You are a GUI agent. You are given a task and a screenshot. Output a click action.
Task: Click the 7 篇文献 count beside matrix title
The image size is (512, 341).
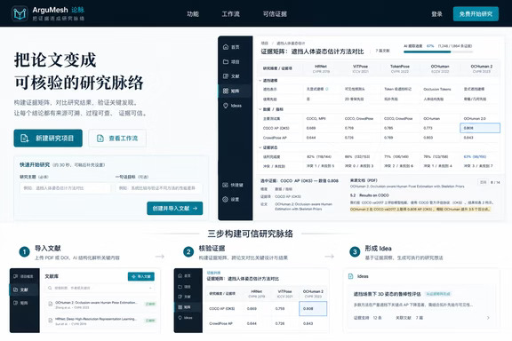click(382, 51)
